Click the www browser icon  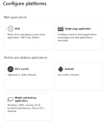click(x=60, y=29)
